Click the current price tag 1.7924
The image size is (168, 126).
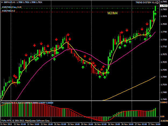[x=164, y=6]
